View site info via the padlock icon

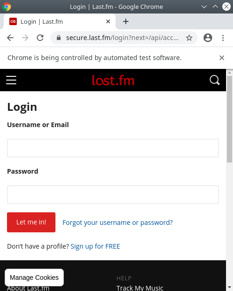pyautogui.click(x=59, y=38)
